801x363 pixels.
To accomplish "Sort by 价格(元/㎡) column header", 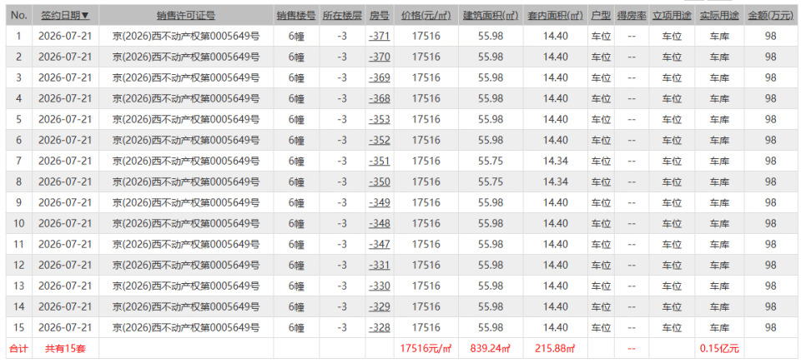I will [x=426, y=16].
